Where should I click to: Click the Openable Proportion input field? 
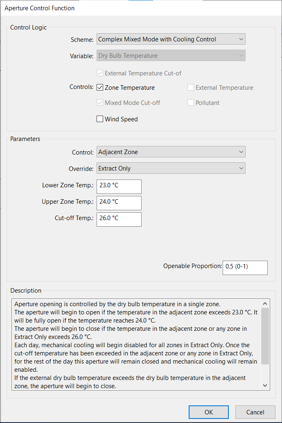(245, 268)
